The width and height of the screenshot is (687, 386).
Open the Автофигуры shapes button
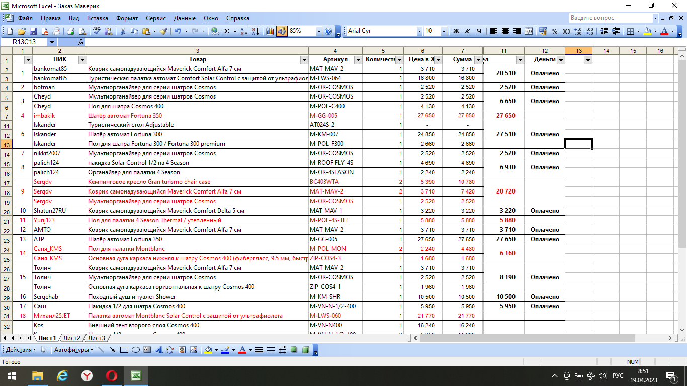73,350
